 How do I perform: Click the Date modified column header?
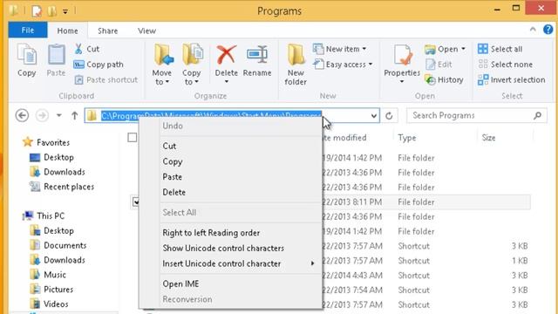(x=344, y=138)
